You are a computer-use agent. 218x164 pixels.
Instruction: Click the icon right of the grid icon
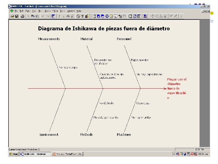(139, 16)
